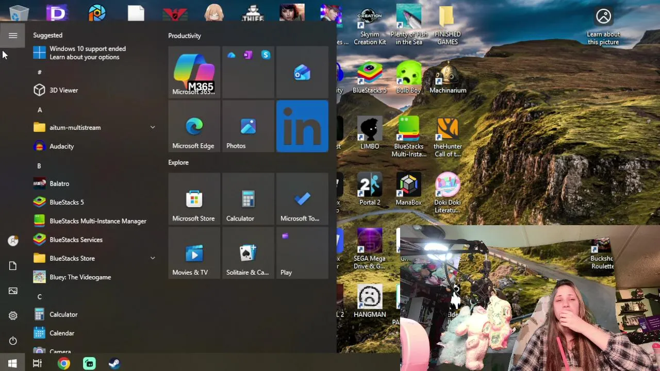Viewport: 660px width, 371px height.
Task: Select theHunter Call of the Wild shortcut
Action: click(x=448, y=137)
